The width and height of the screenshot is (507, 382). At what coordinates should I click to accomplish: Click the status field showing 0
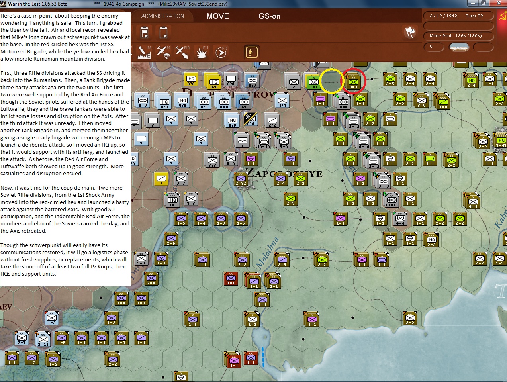(433, 47)
